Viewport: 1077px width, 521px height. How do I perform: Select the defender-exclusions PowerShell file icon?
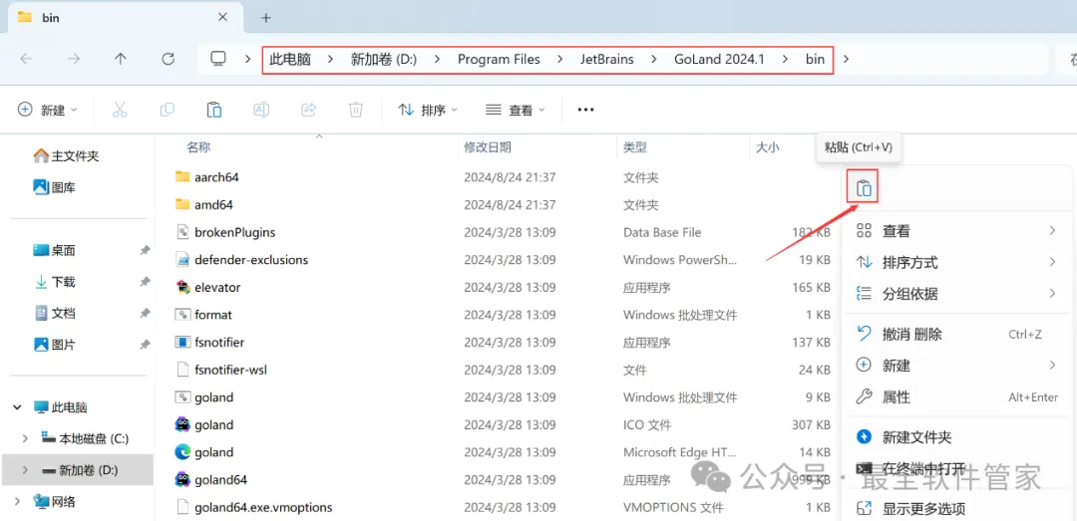(x=182, y=259)
